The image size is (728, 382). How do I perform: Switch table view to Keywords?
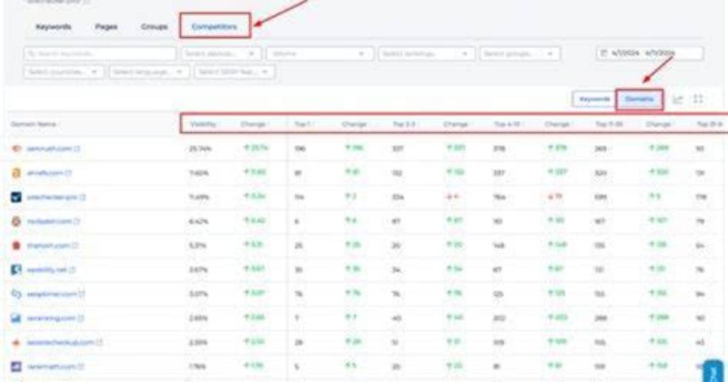coord(595,99)
